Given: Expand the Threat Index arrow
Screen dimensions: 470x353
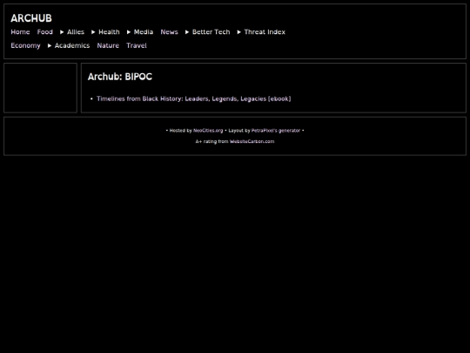Looking at the screenshot, I should point(238,32).
